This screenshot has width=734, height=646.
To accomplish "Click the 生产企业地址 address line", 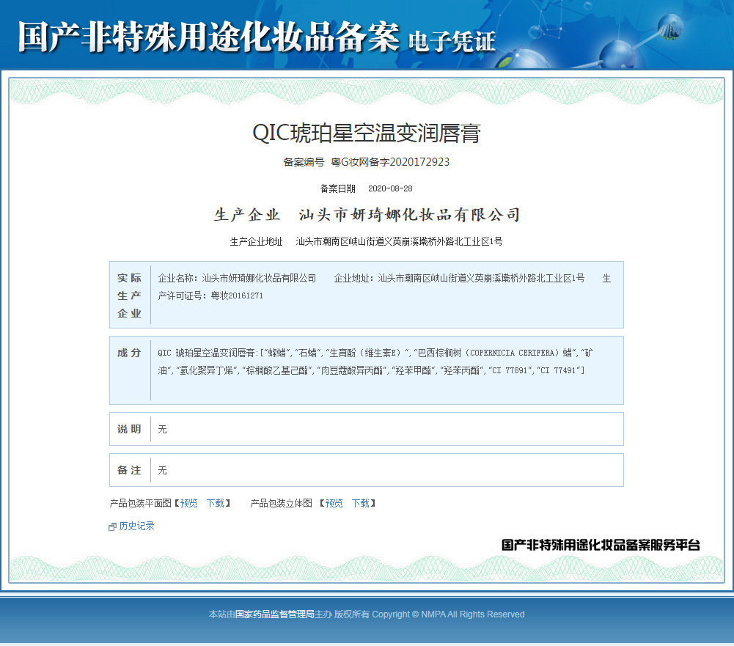I will tap(398, 241).
